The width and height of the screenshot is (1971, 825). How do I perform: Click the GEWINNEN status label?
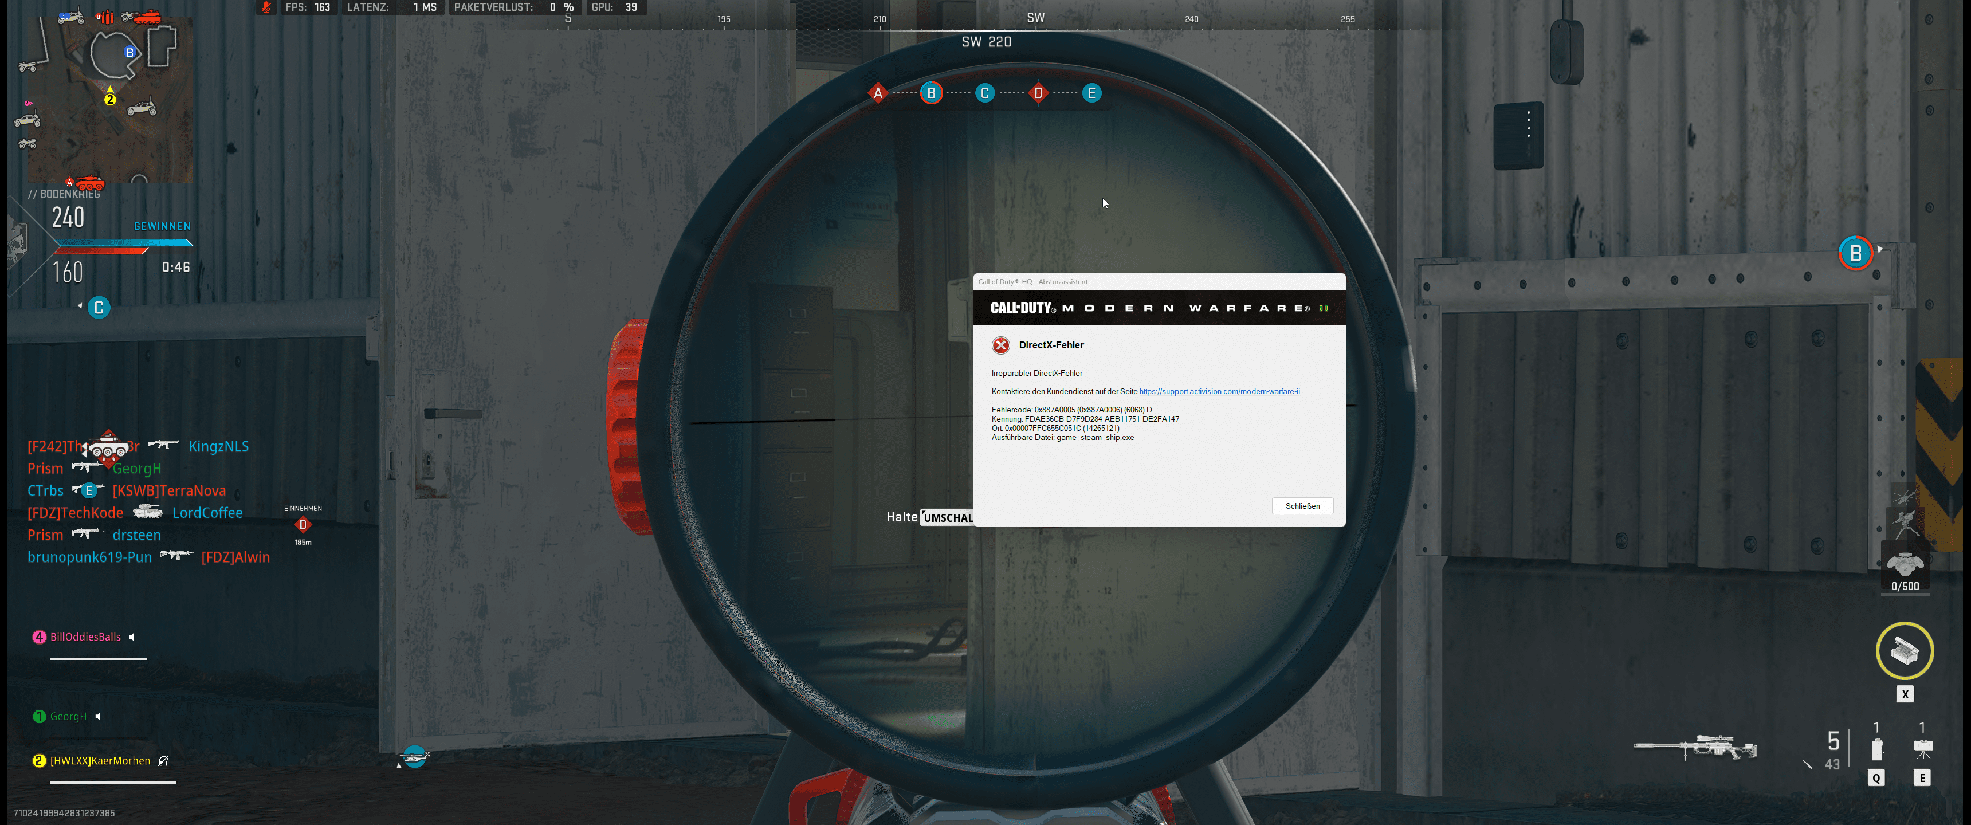(x=162, y=226)
